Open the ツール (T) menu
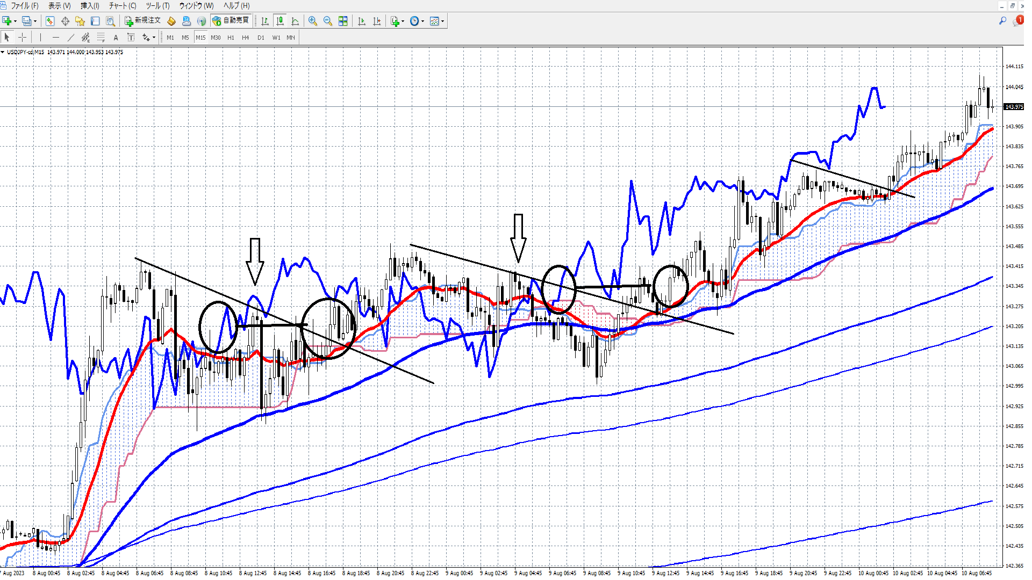Screen dimensions: 1032x580 (x=157, y=6)
